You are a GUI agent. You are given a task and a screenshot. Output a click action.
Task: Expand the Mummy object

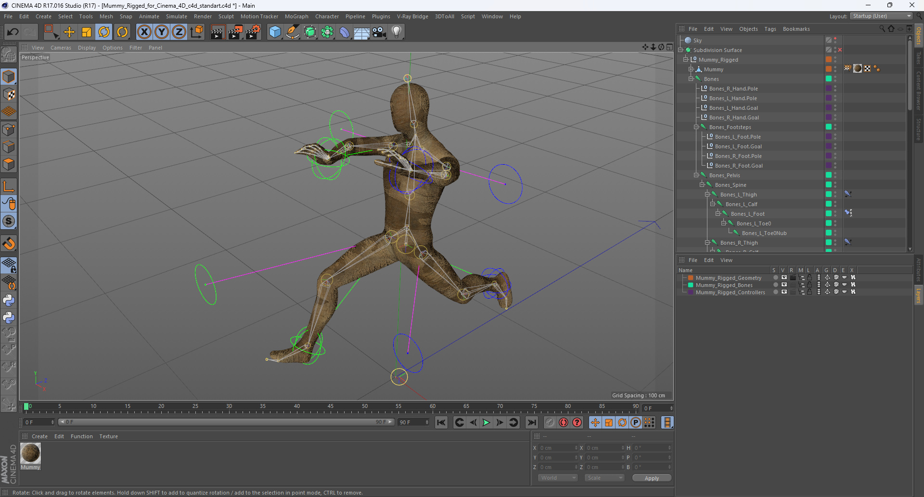[691, 69]
